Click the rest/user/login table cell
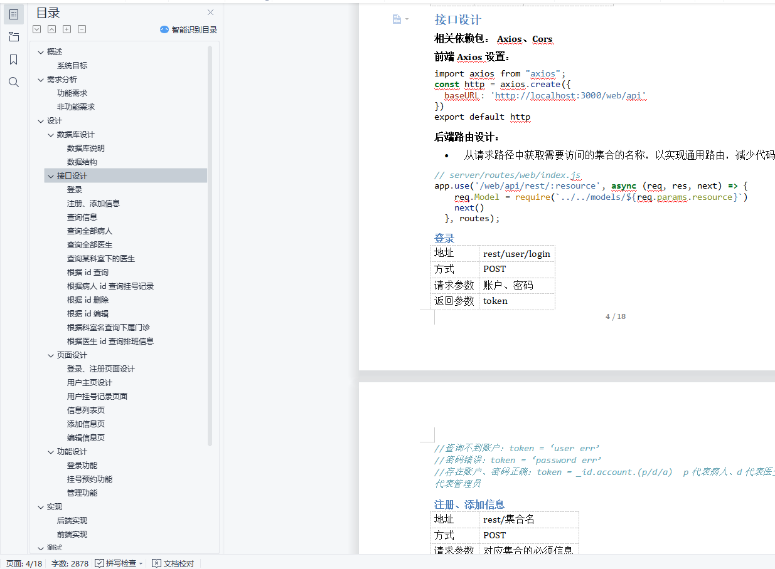This screenshot has height=569, width=775. (516, 254)
